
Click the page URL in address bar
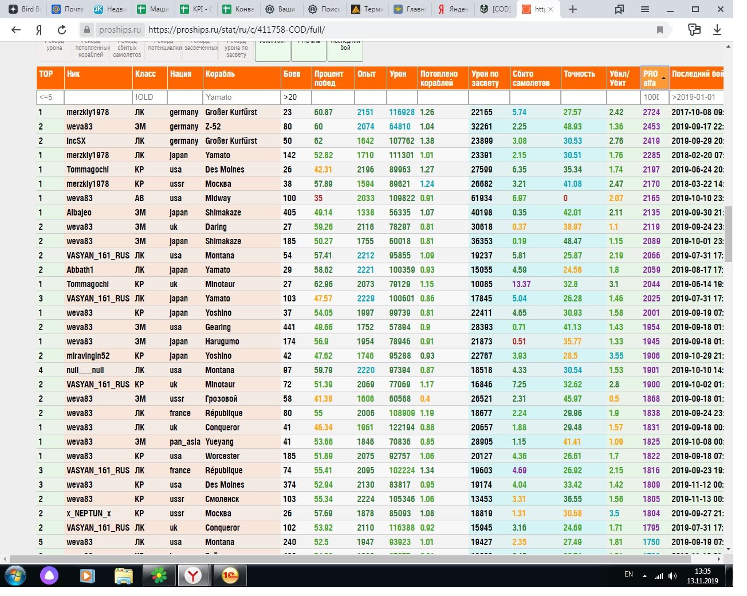tap(237, 30)
